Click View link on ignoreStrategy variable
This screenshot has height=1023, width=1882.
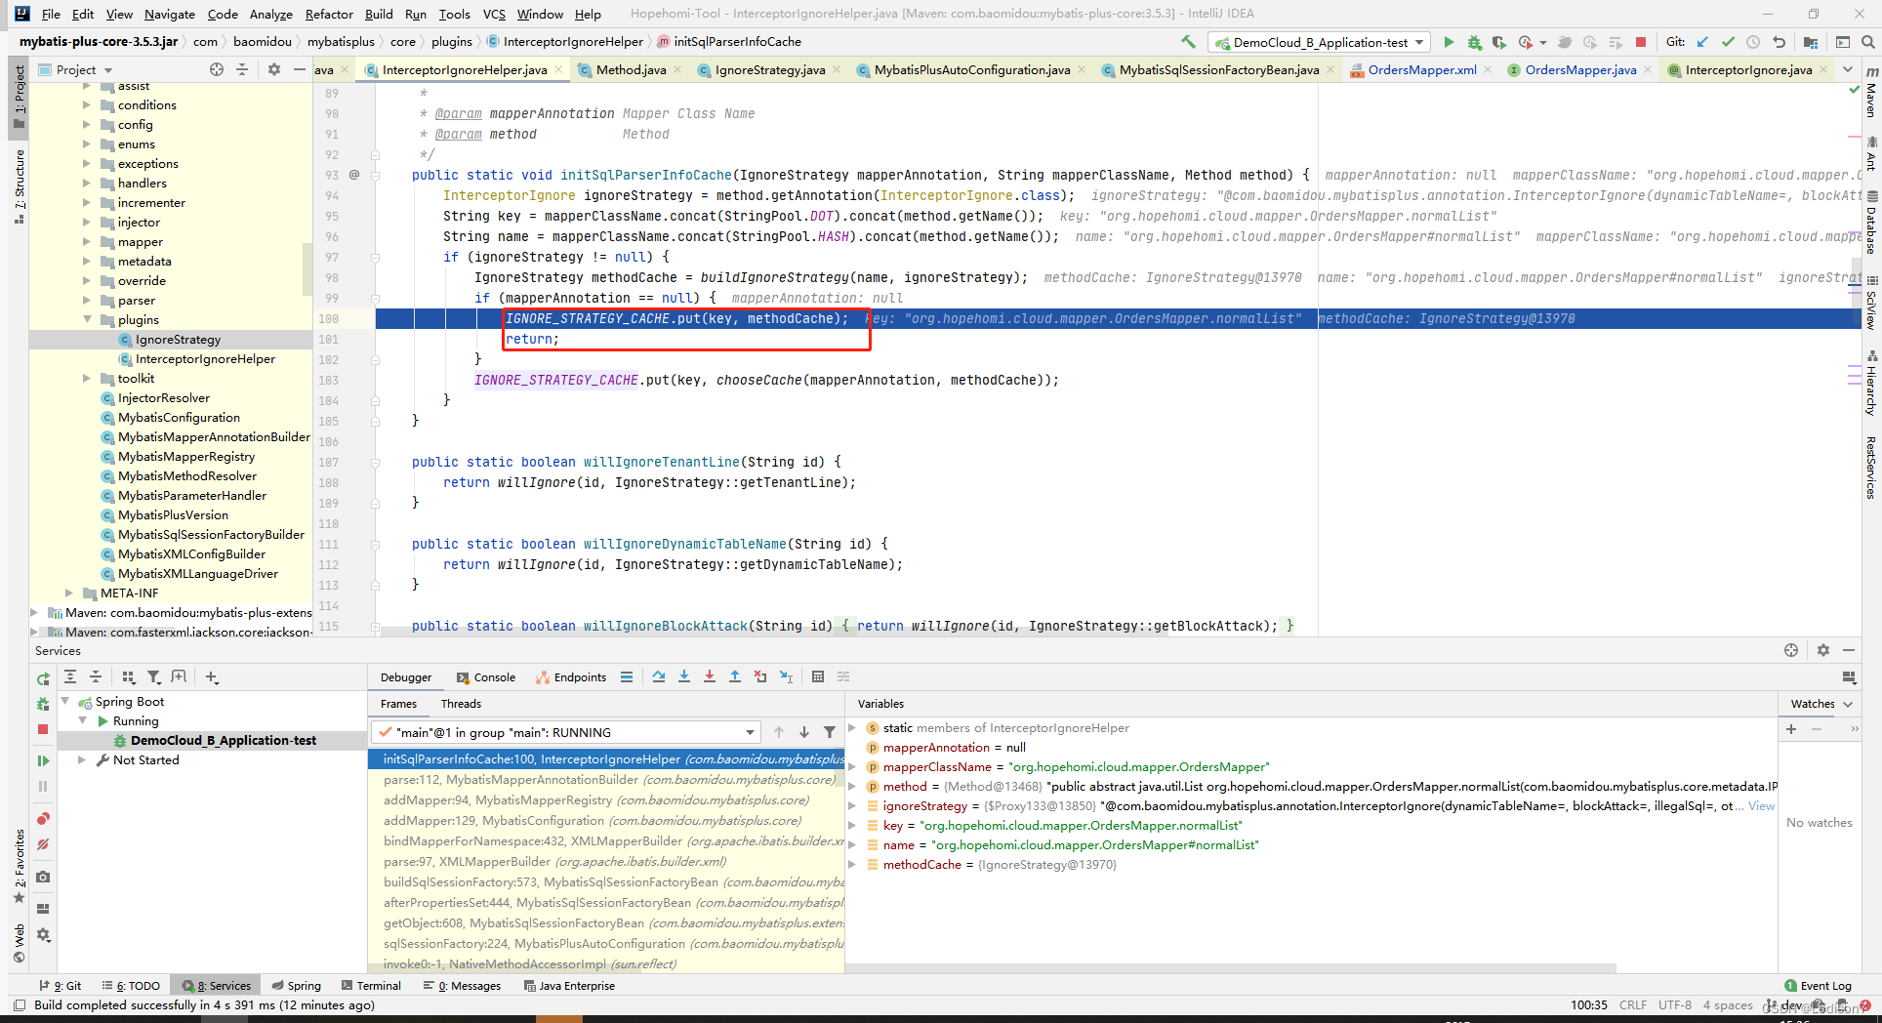(1761, 805)
